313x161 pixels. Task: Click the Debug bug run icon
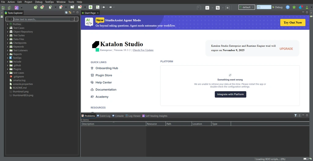pos(218,8)
